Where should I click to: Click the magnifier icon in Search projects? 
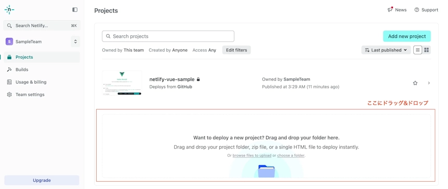pos(108,36)
